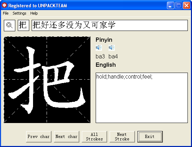Play the ba3 pronunciation speaker icon

[x=99, y=48]
